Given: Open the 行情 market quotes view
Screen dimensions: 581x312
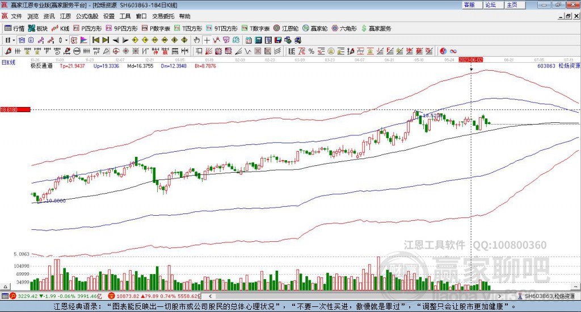Looking at the screenshot, I should click(x=14, y=28).
